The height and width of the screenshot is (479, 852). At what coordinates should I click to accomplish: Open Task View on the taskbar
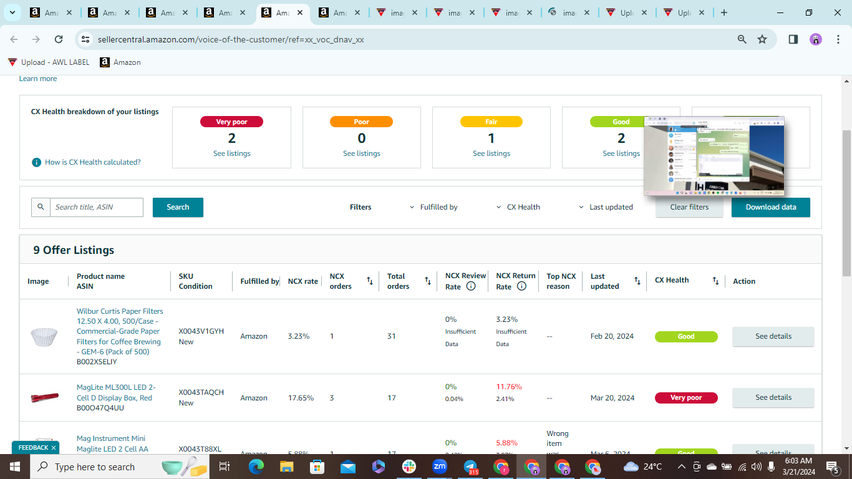(225, 467)
